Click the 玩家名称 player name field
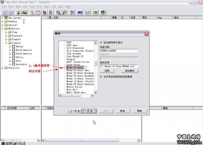 119,51
